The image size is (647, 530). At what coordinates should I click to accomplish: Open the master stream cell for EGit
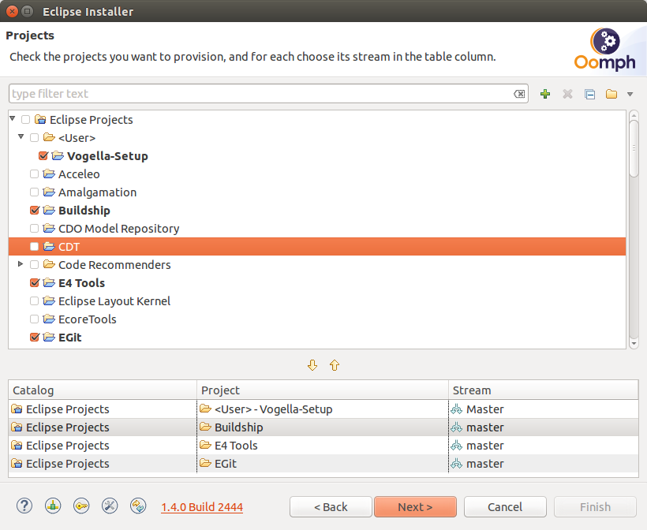click(543, 464)
